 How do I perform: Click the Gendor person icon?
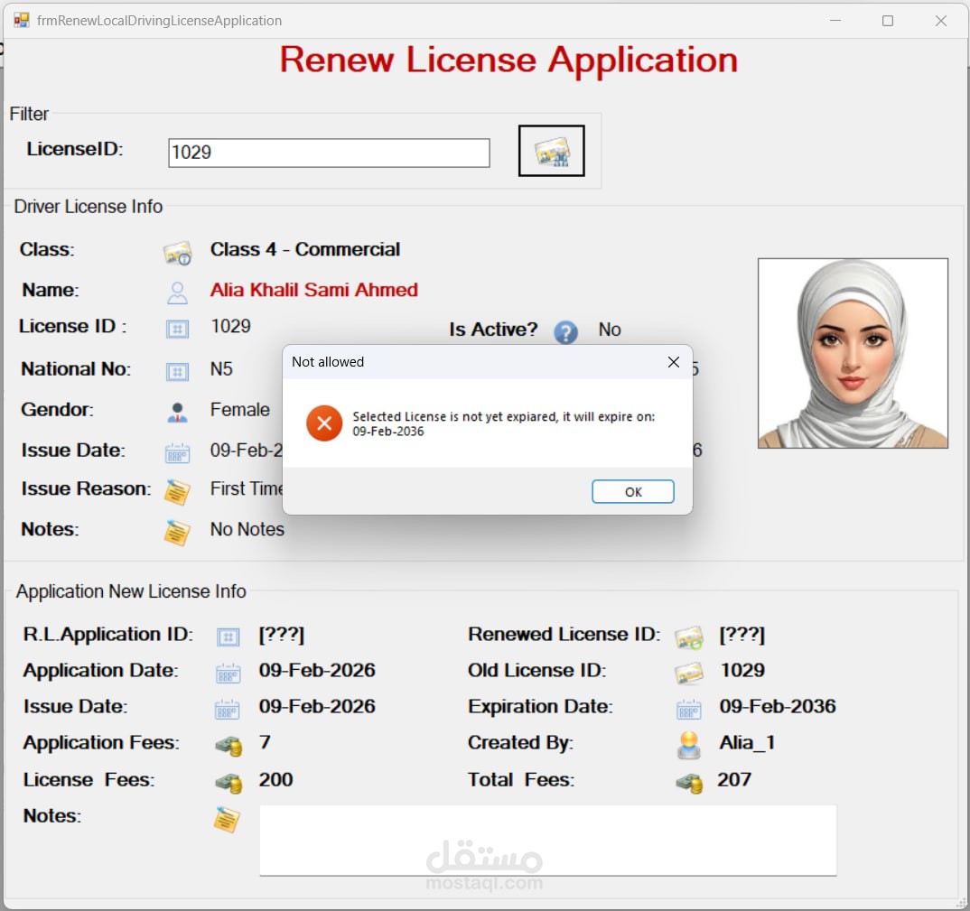(x=177, y=412)
